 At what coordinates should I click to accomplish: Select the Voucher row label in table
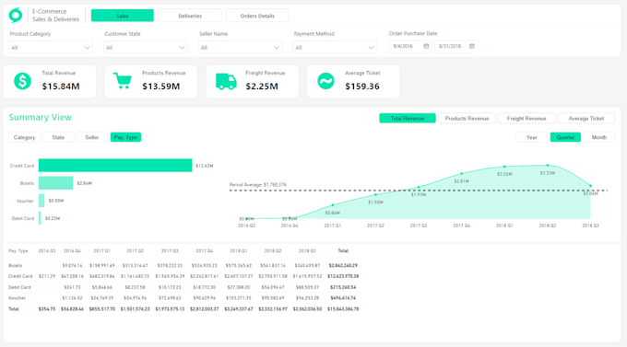pos(17,298)
